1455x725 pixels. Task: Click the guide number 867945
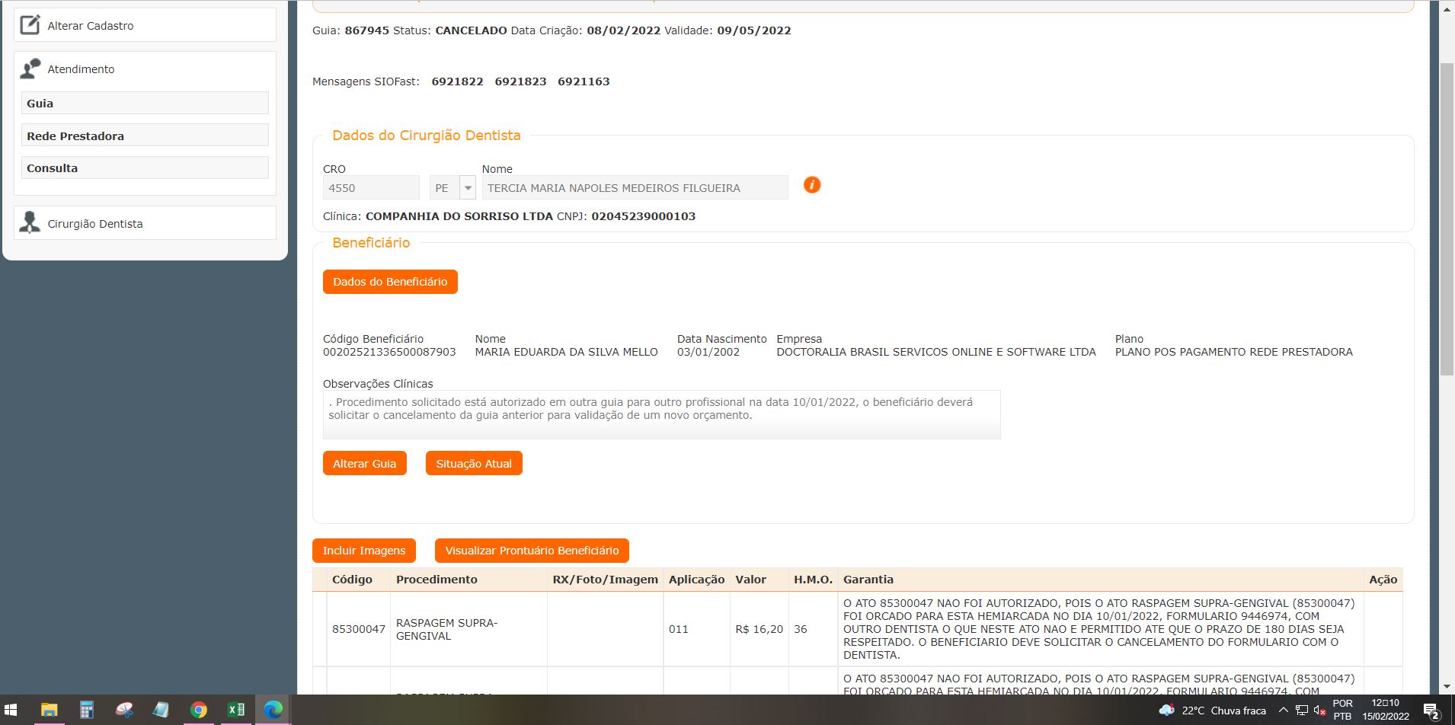366,30
